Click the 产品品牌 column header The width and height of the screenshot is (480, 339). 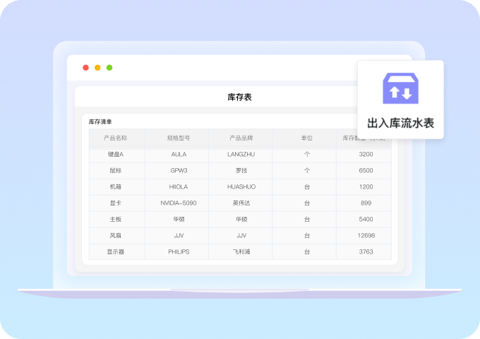tap(241, 138)
